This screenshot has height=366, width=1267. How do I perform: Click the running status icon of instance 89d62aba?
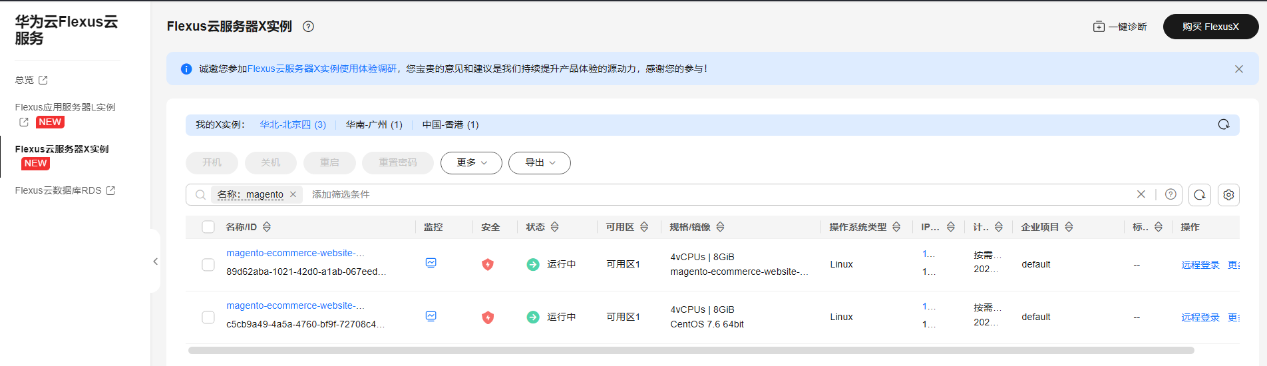(533, 264)
